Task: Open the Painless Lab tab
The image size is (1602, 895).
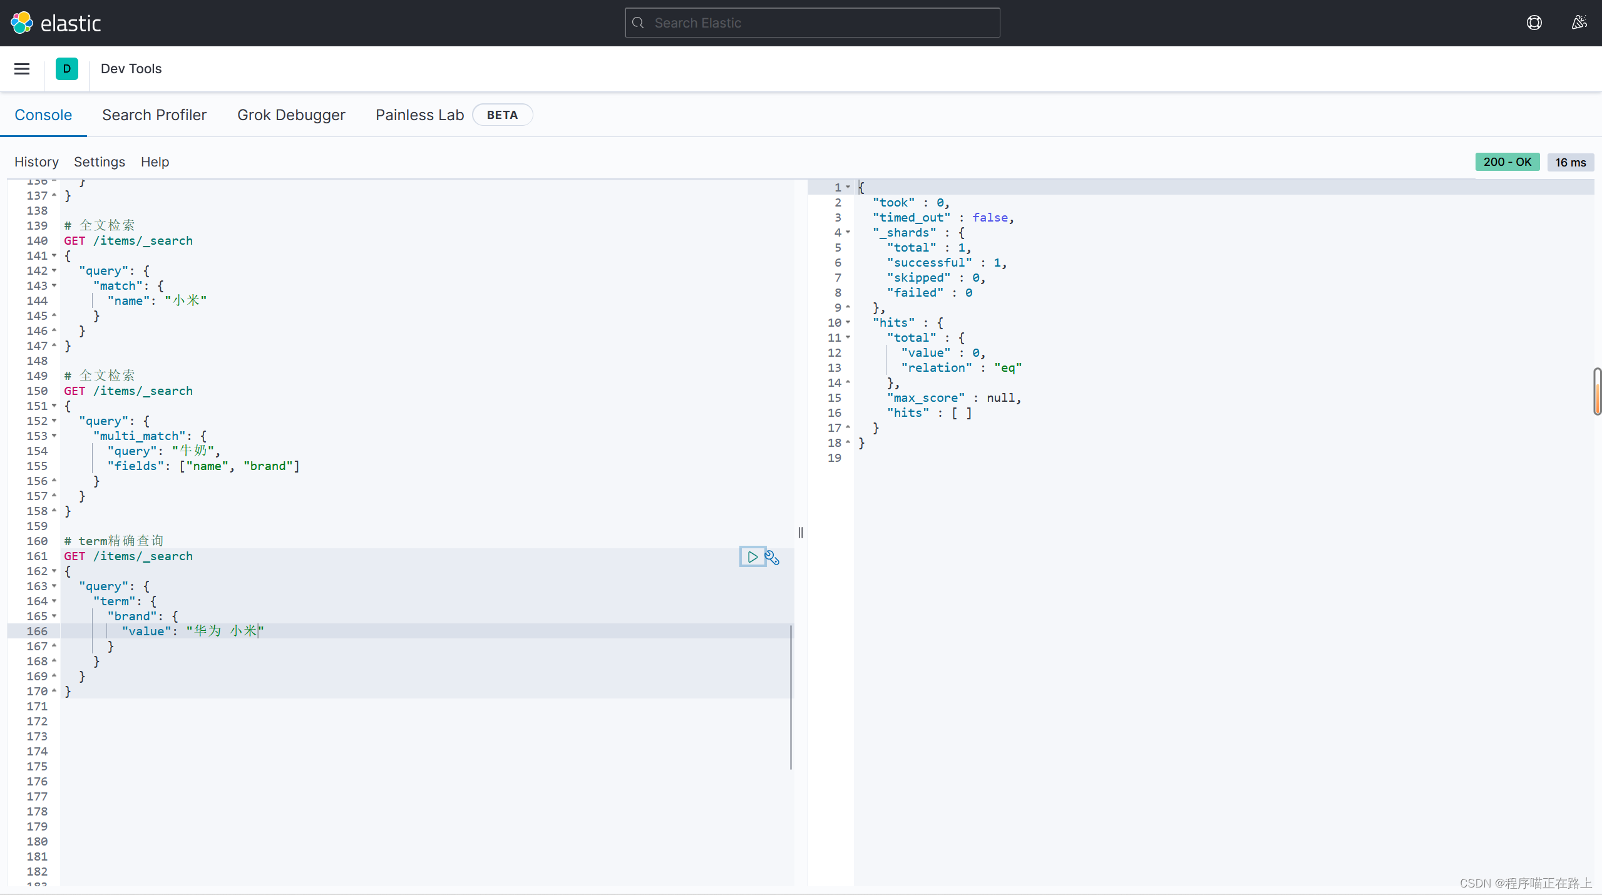Action: [x=419, y=115]
